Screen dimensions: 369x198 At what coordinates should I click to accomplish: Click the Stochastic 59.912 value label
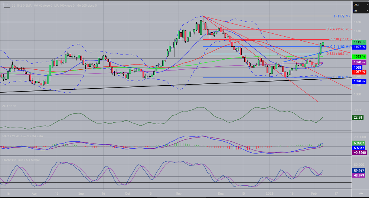(x=359, y=171)
